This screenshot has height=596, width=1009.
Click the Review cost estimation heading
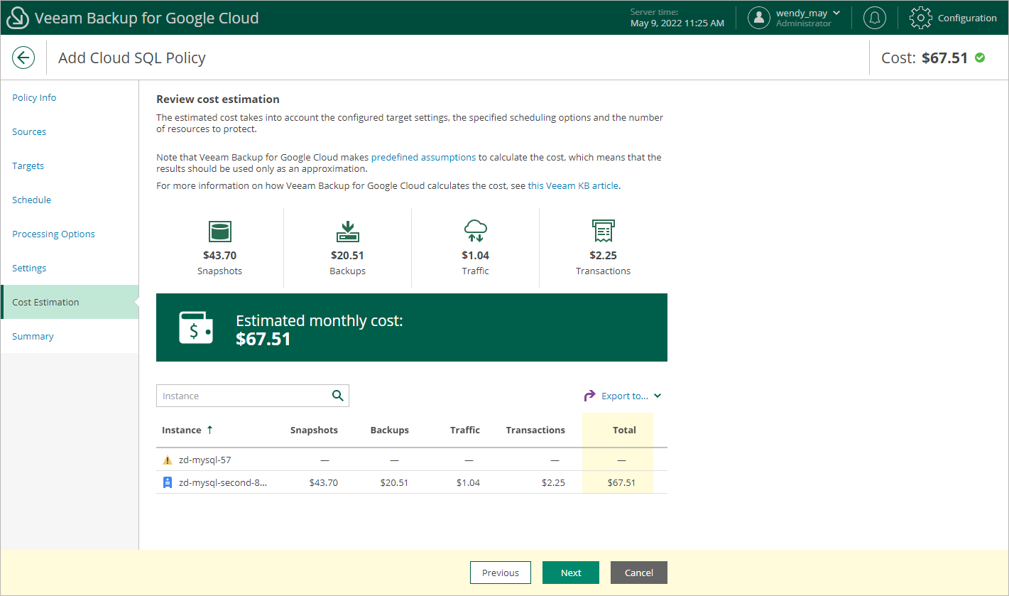(x=218, y=99)
